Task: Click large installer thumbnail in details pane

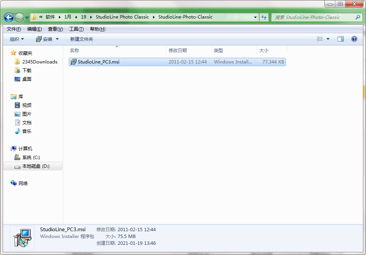Action: tap(22, 238)
